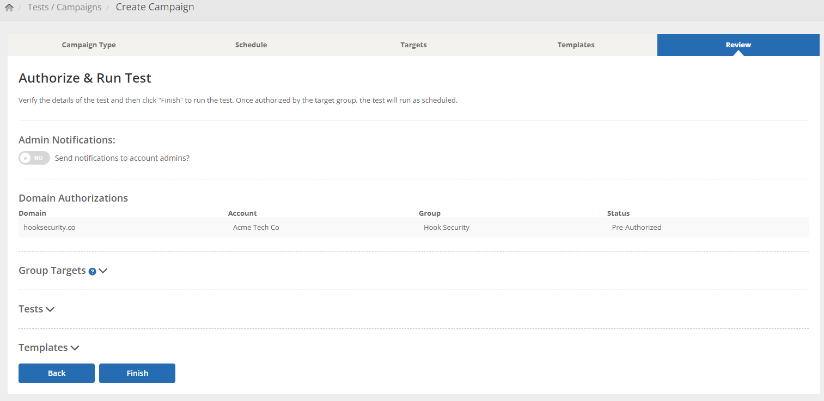This screenshot has width=824, height=401.
Task: Select the Hook Security group cell
Action: [x=447, y=228]
